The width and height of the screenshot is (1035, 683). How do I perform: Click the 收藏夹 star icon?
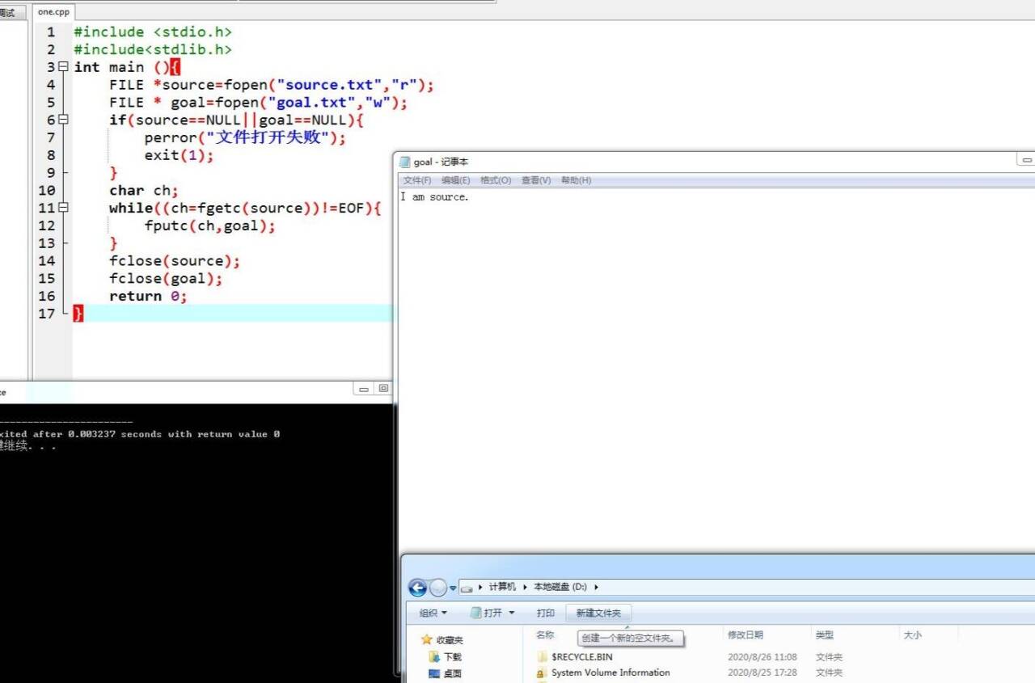coord(427,639)
